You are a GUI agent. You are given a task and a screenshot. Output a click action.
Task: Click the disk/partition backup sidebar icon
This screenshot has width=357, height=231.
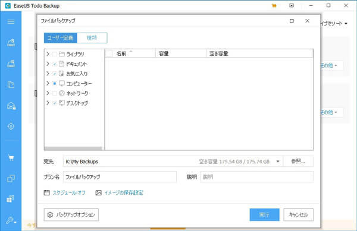point(11,42)
